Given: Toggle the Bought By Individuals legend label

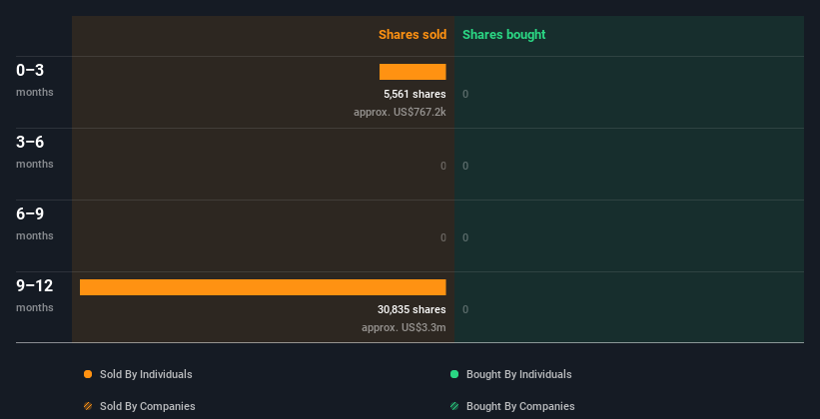Looking at the screenshot, I should pos(519,374).
